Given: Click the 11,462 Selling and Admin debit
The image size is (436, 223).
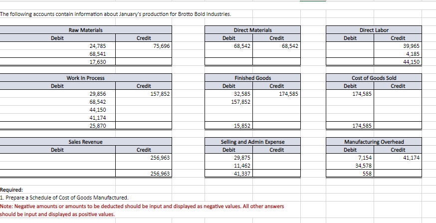Looking at the screenshot, I should click(x=229, y=166).
